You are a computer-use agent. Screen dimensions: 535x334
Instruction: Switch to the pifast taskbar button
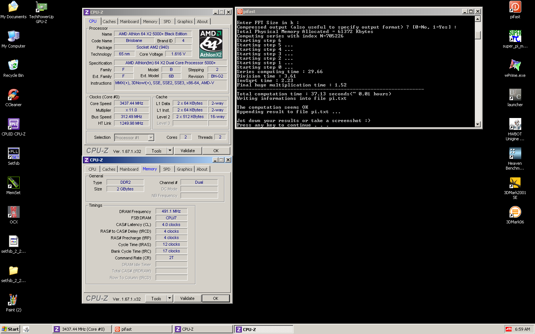[x=142, y=329]
